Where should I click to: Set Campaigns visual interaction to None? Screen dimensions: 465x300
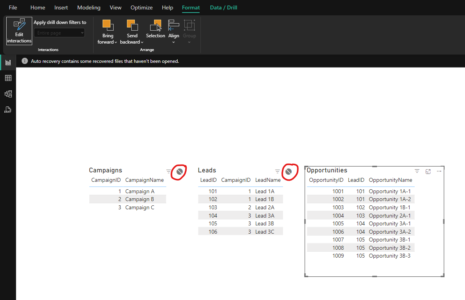click(179, 172)
